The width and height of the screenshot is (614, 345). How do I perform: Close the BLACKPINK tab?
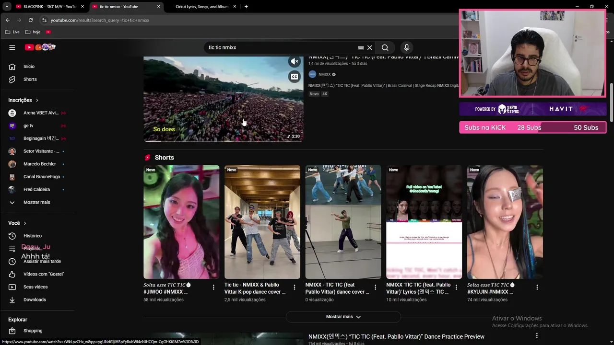82,7
